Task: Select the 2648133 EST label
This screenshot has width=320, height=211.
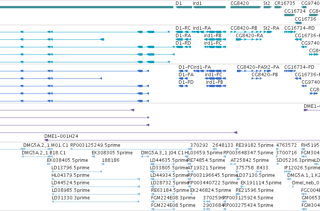Action: pyautogui.click(x=223, y=145)
